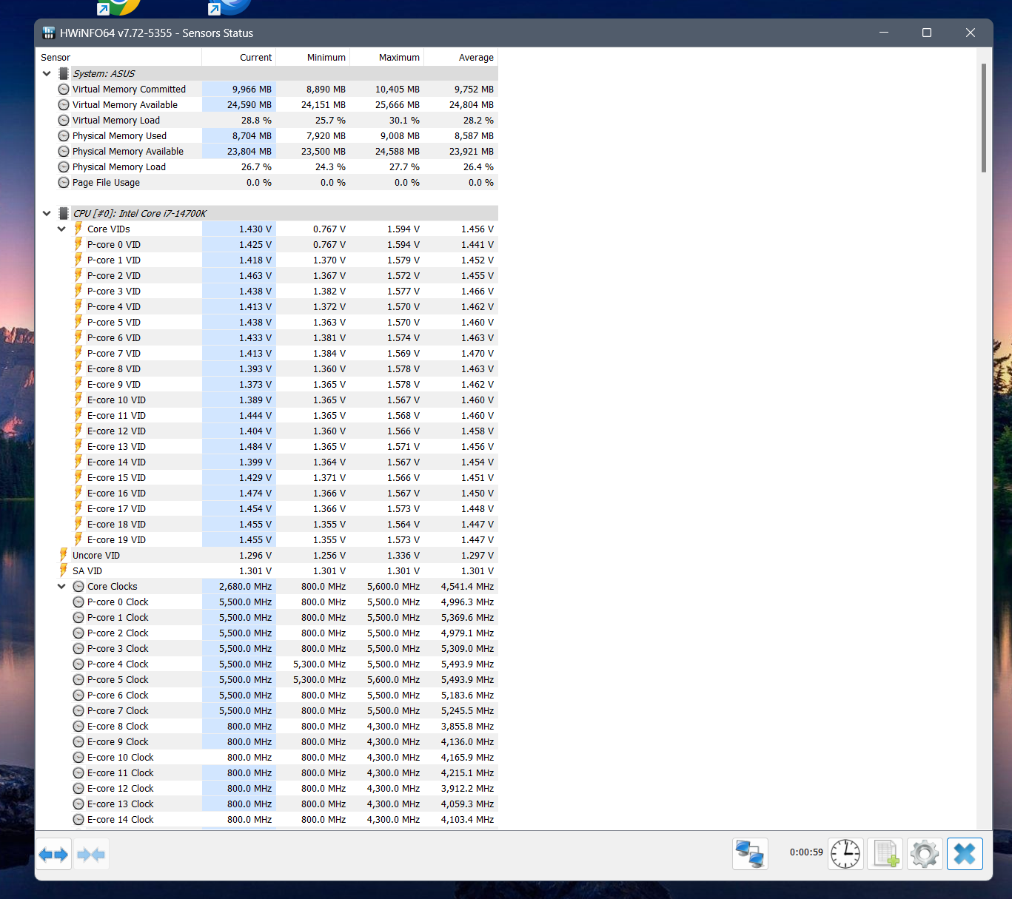The height and width of the screenshot is (899, 1012).
Task: Click the 8,587 MB average value
Action: (x=474, y=135)
